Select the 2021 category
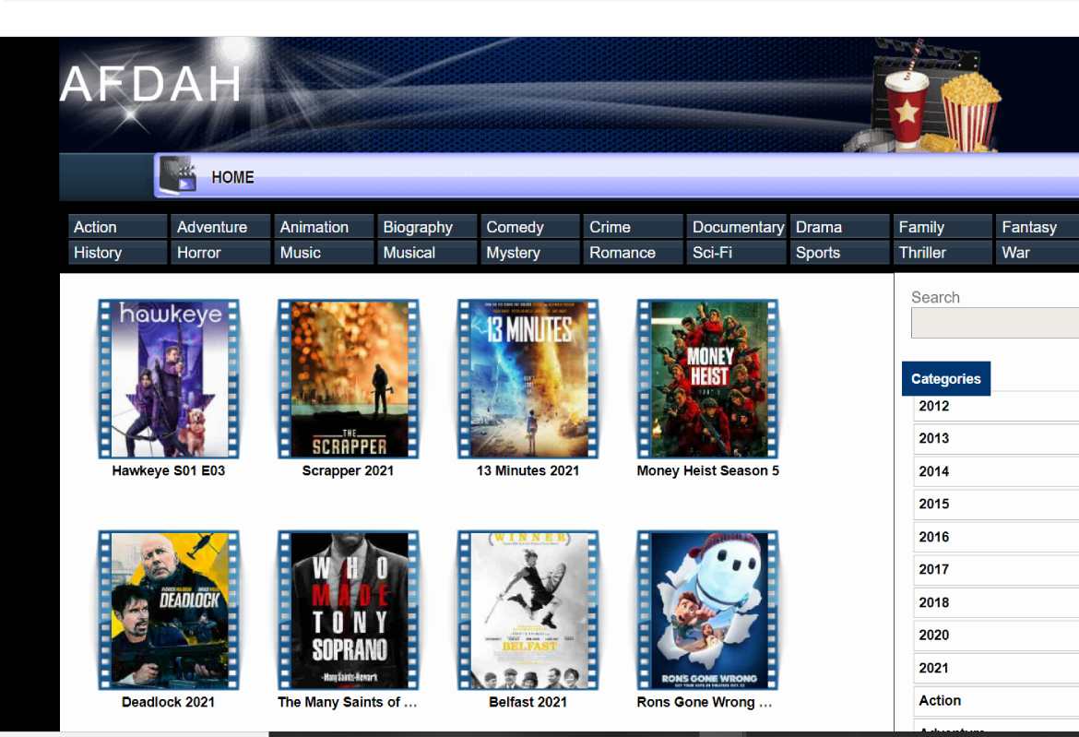Image resolution: width=1079 pixels, height=737 pixels. coord(996,668)
